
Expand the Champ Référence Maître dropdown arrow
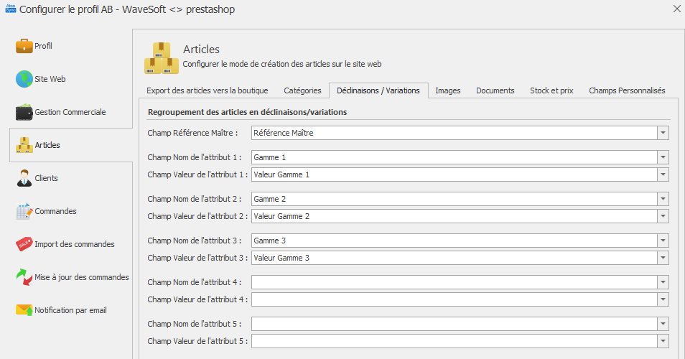point(663,133)
